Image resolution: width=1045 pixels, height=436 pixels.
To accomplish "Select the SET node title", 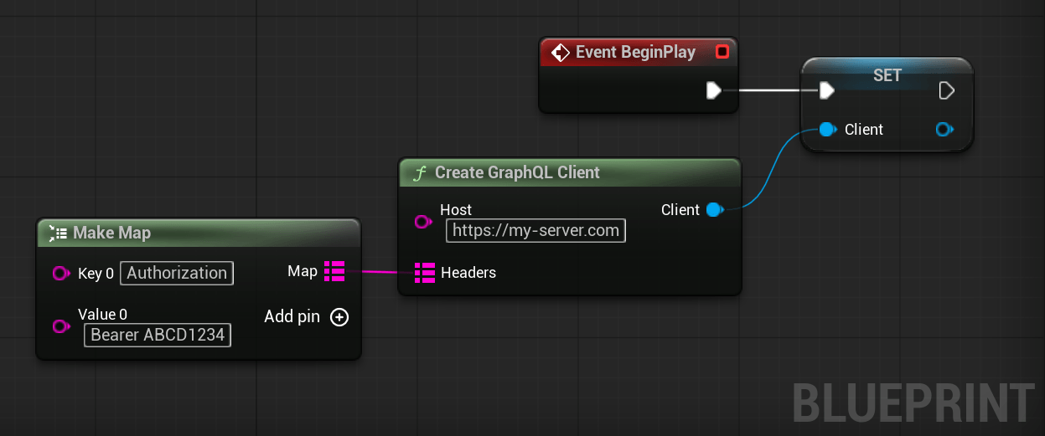I will (887, 75).
